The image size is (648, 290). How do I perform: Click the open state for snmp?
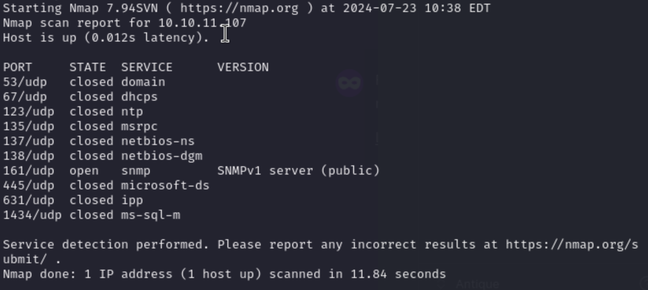tap(84, 171)
